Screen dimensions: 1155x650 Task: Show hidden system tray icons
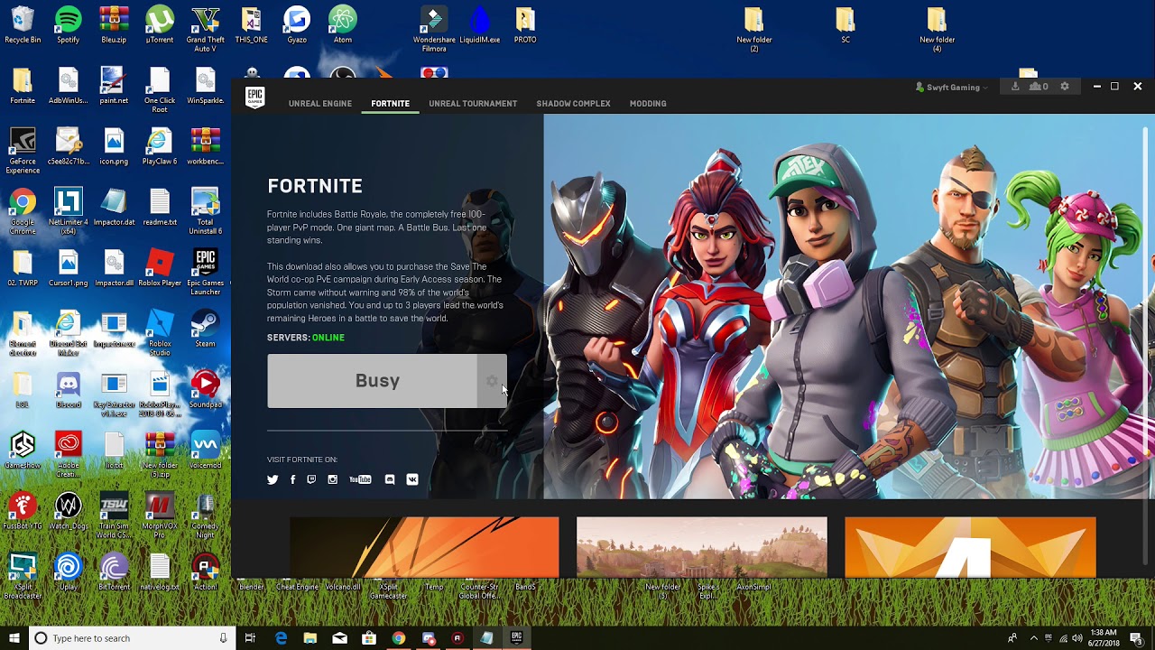[1034, 638]
